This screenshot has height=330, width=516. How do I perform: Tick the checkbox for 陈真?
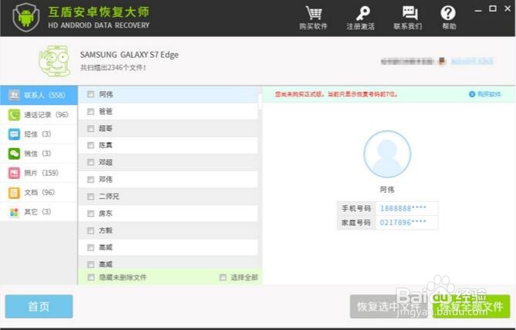coord(90,145)
